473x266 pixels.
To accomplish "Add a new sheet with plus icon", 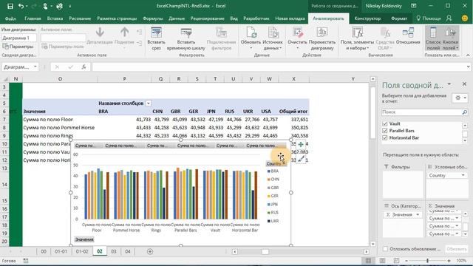I will pos(150,251).
